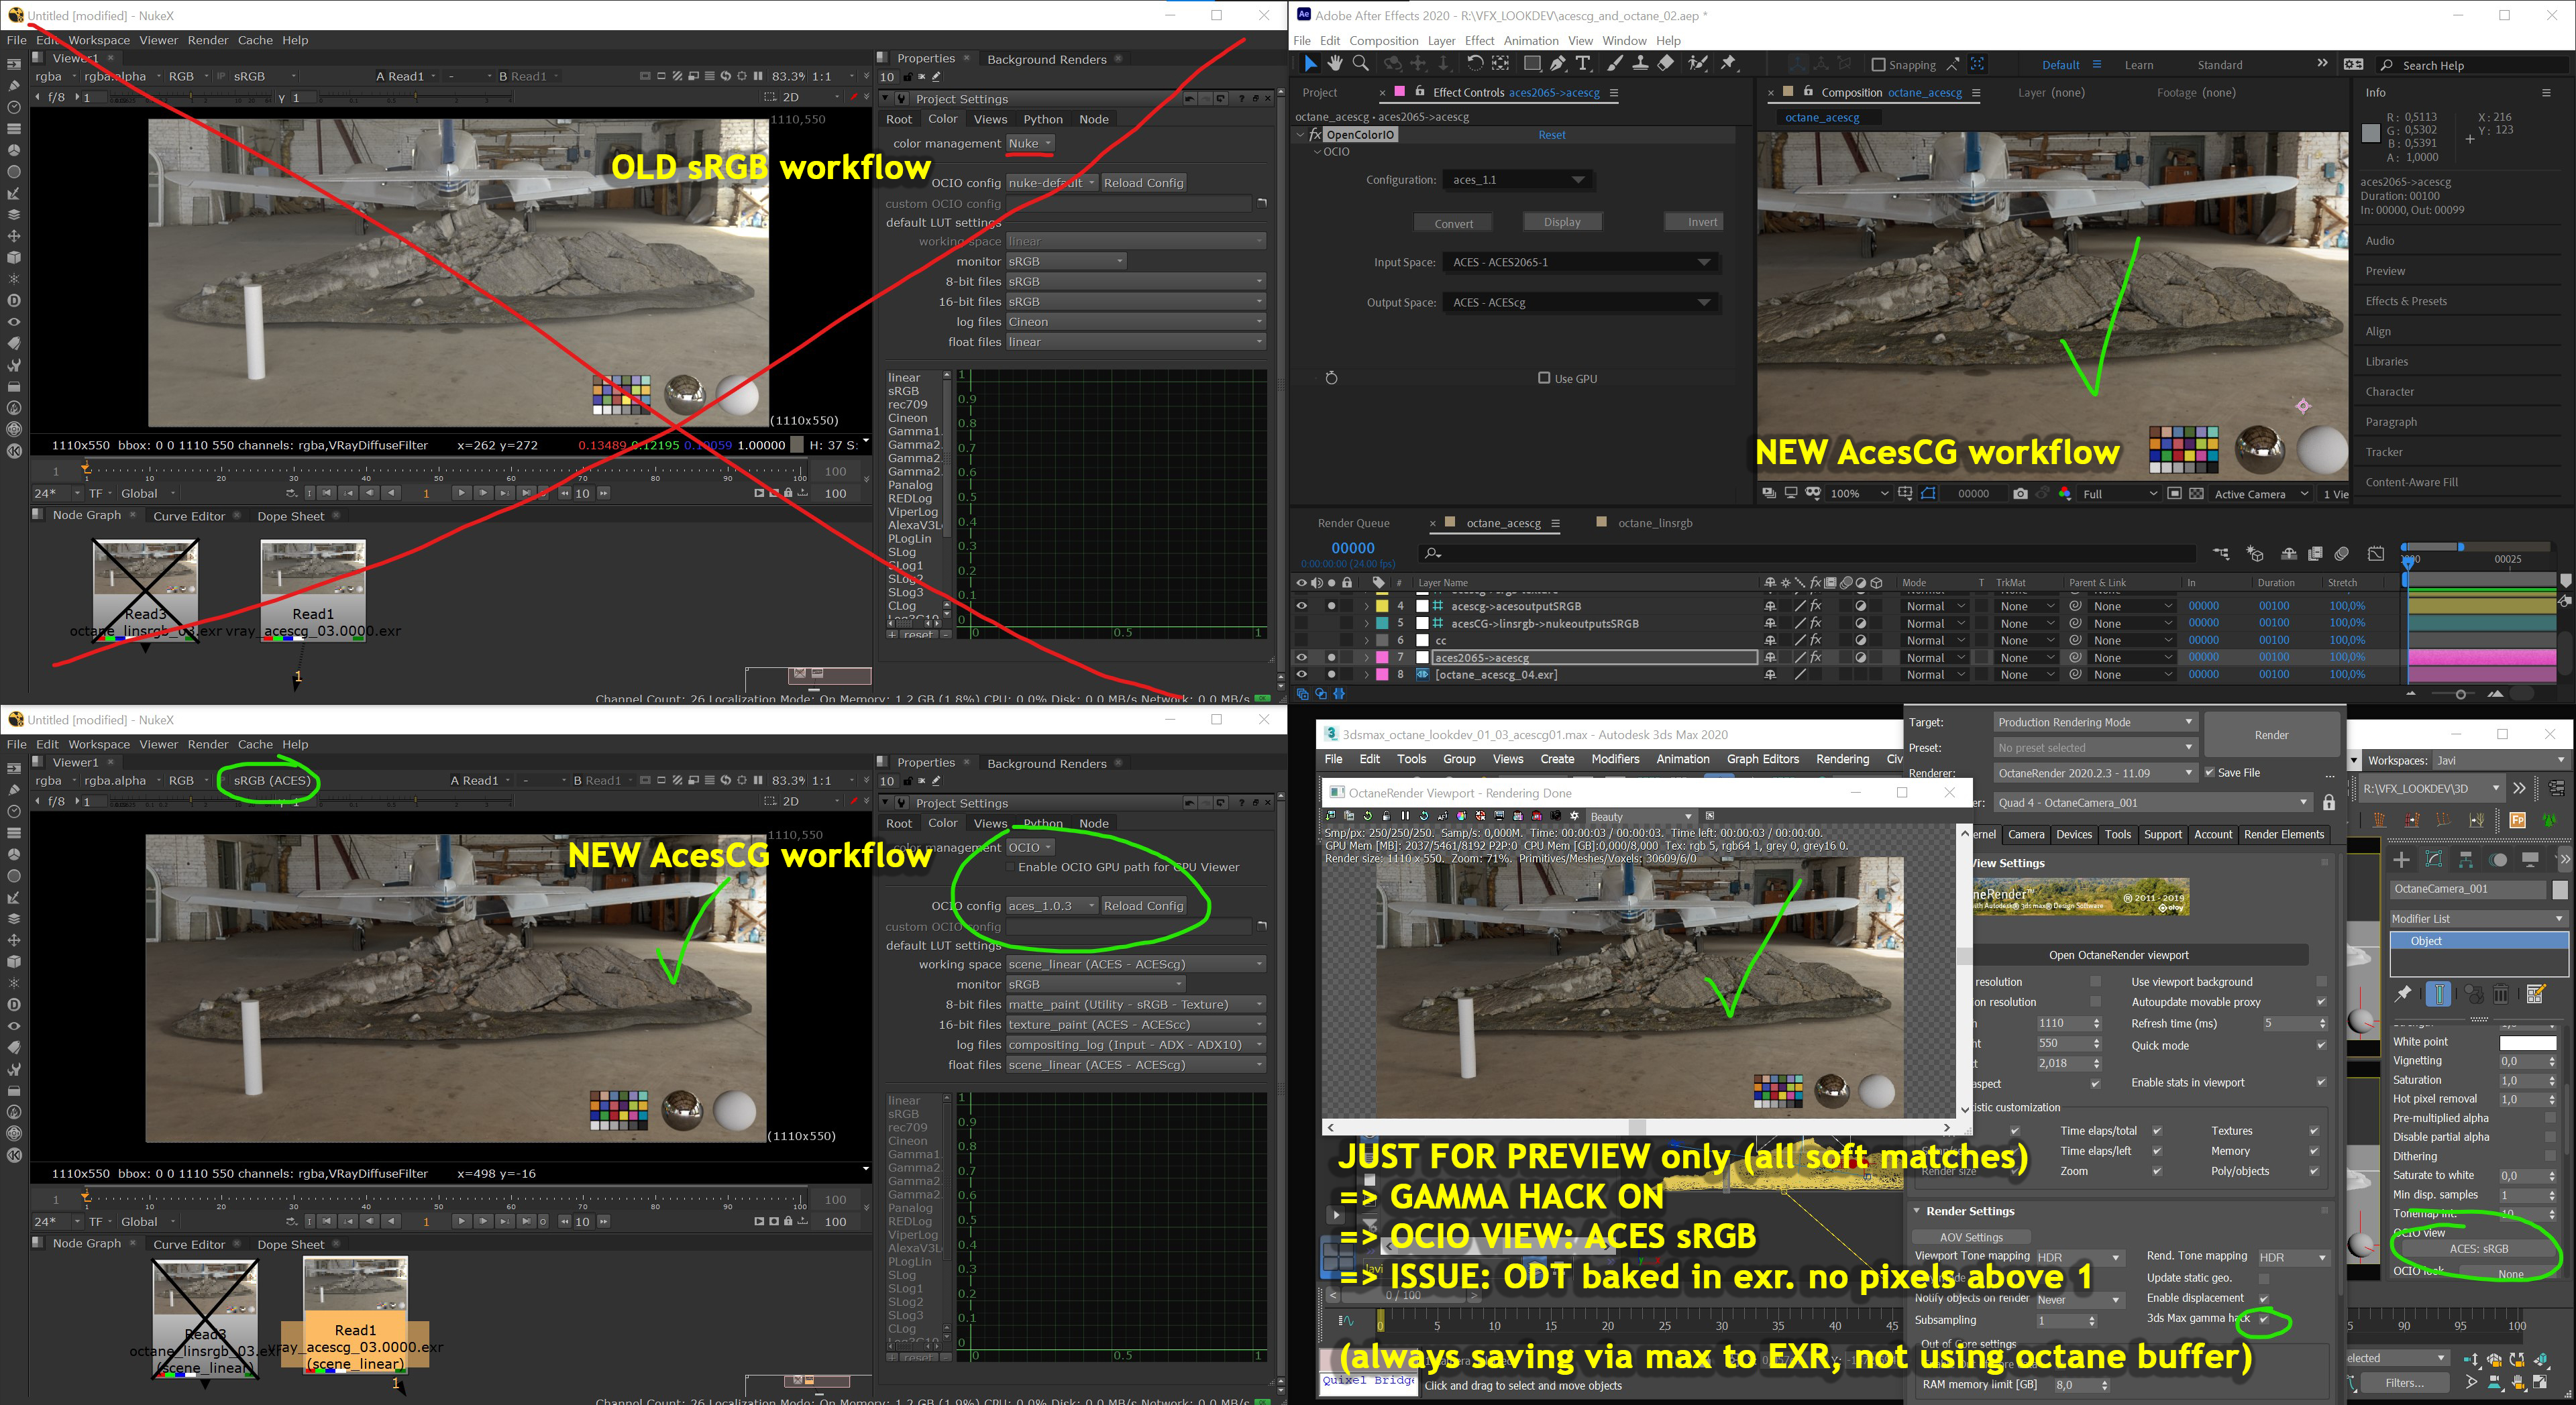Image resolution: width=2576 pixels, height=1405 pixels.
Task: Open the Curve Editor tab in lower Nuke
Action: [x=189, y=1244]
